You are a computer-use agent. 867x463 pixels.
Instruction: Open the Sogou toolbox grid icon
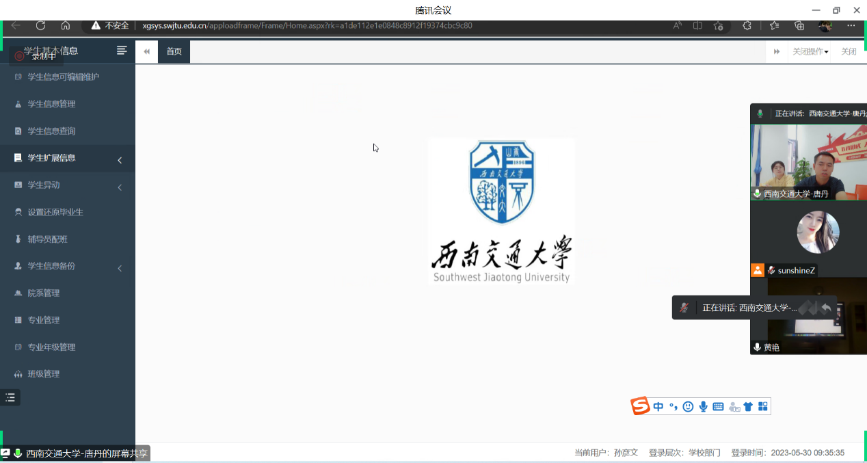tap(763, 407)
